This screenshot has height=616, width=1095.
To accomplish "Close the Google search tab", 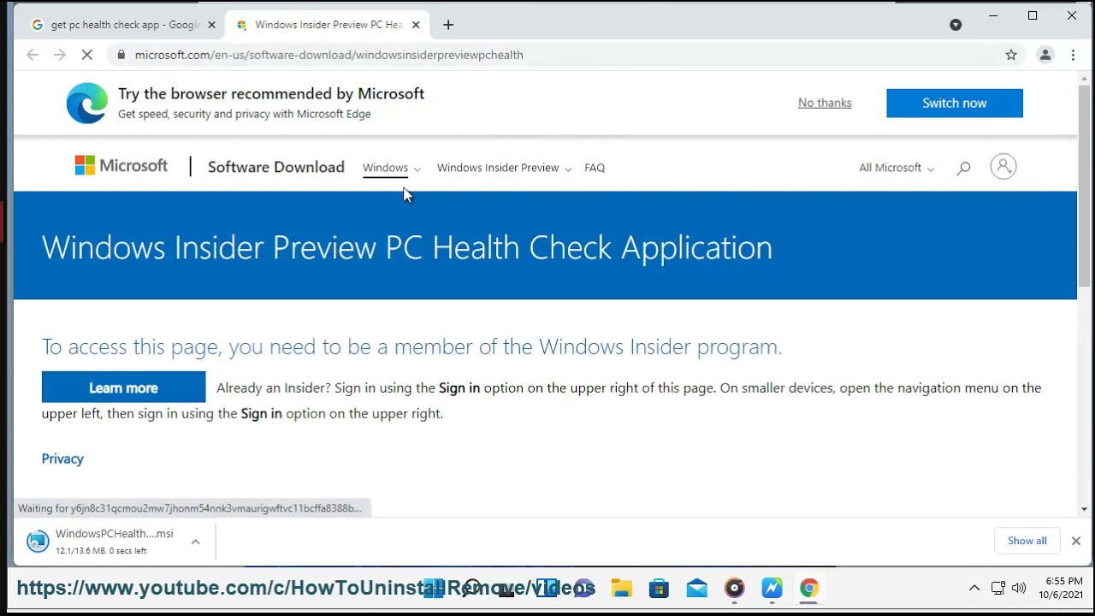I will pos(211,25).
